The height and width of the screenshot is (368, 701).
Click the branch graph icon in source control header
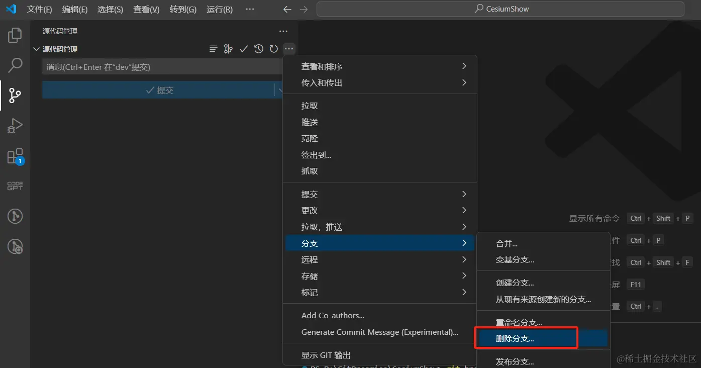pos(229,49)
